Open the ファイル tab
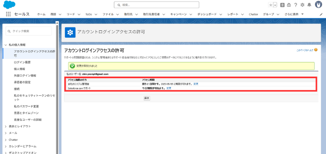Image resolution: width=326 pixels, height=154 pixels. click(x=108, y=14)
